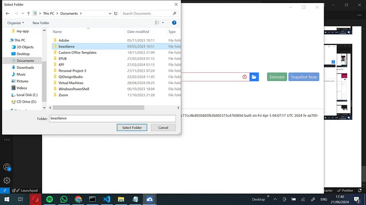
Task: Open the folder dialog help icon
Action: pos(174,22)
